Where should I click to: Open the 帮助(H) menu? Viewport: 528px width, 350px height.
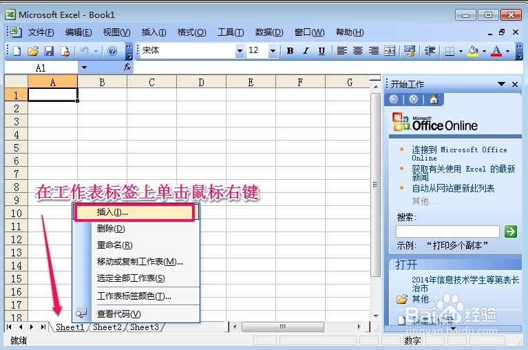point(350,32)
